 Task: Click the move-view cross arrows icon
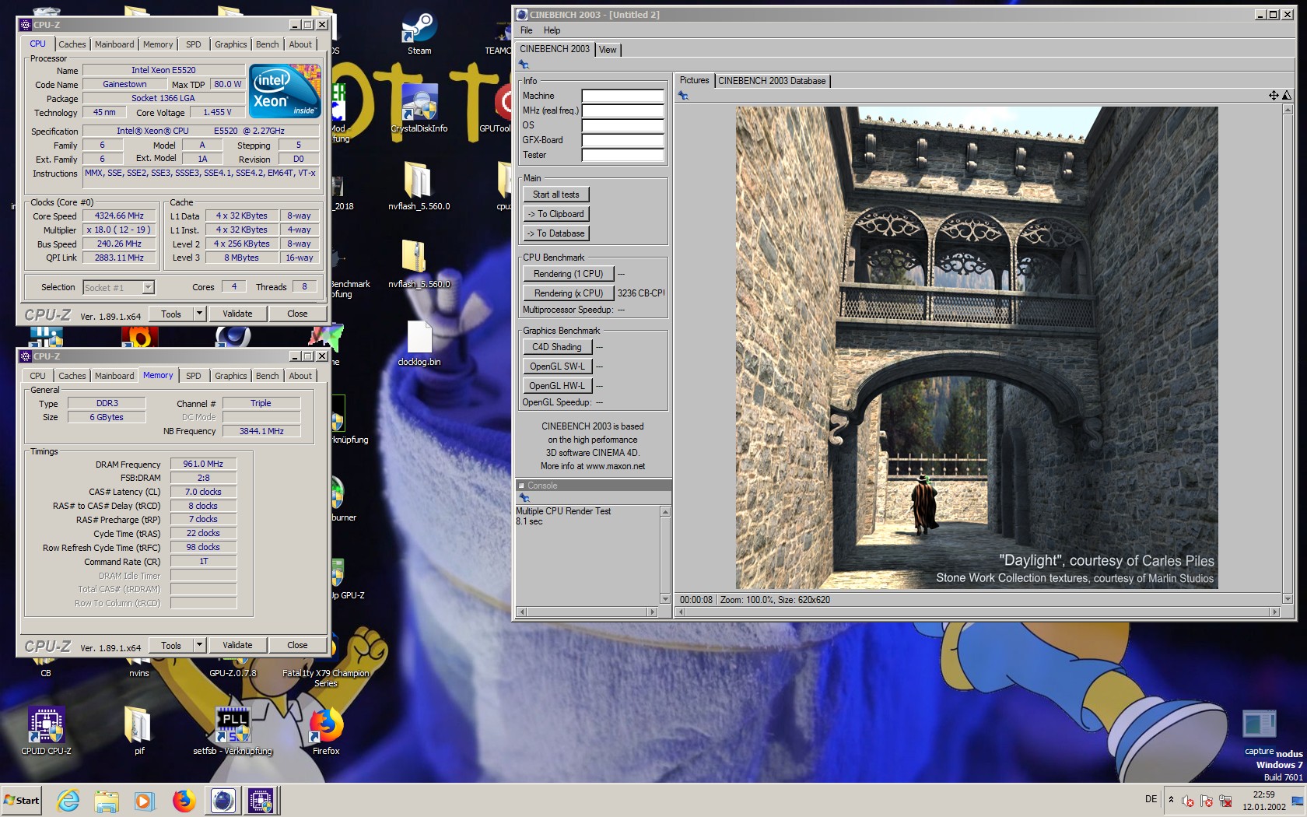(x=1274, y=96)
